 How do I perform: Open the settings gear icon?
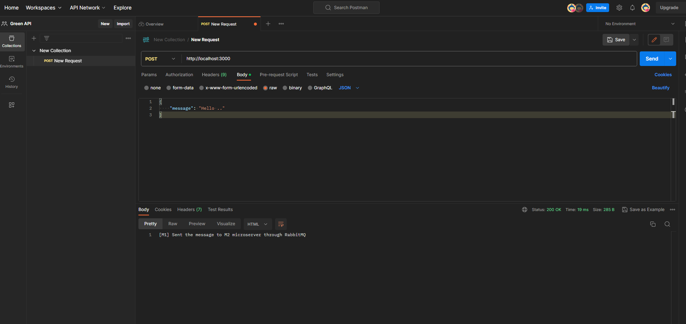(619, 8)
